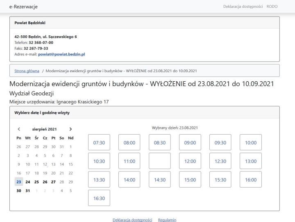Select August 24 in calendar
The width and height of the screenshot is (295, 222).
[28, 181]
